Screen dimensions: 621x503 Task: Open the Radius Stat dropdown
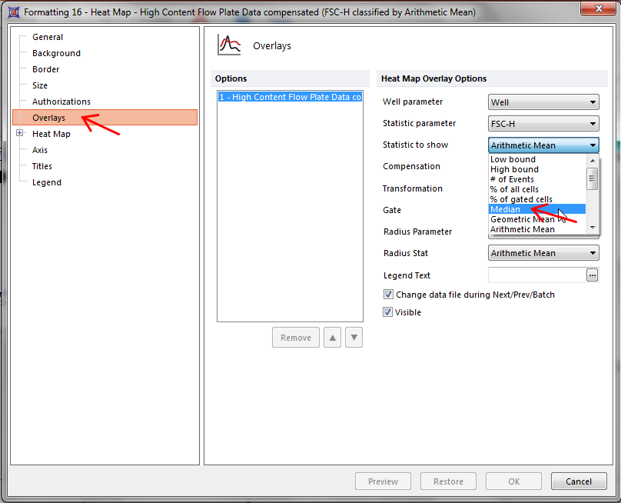tap(543, 253)
